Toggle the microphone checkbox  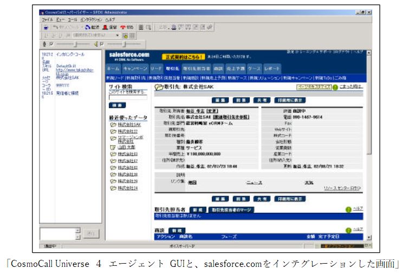pos(51,44)
